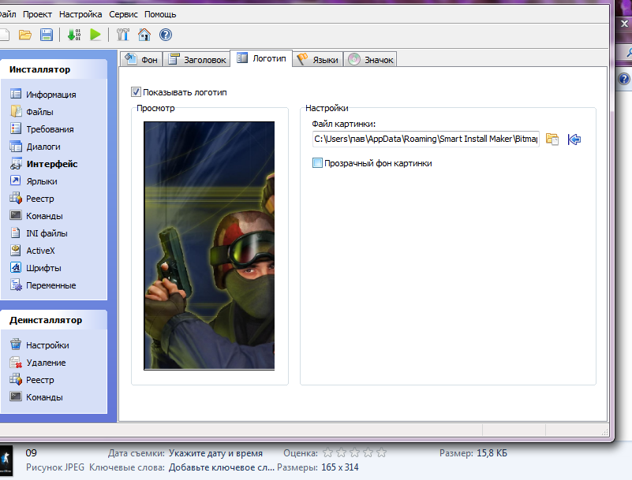
Task: Switch to the Фон tab
Action: (141, 60)
